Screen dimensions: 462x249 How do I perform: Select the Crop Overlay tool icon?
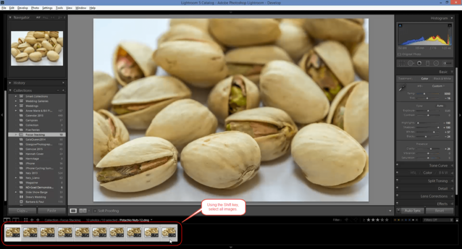pos(401,63)
